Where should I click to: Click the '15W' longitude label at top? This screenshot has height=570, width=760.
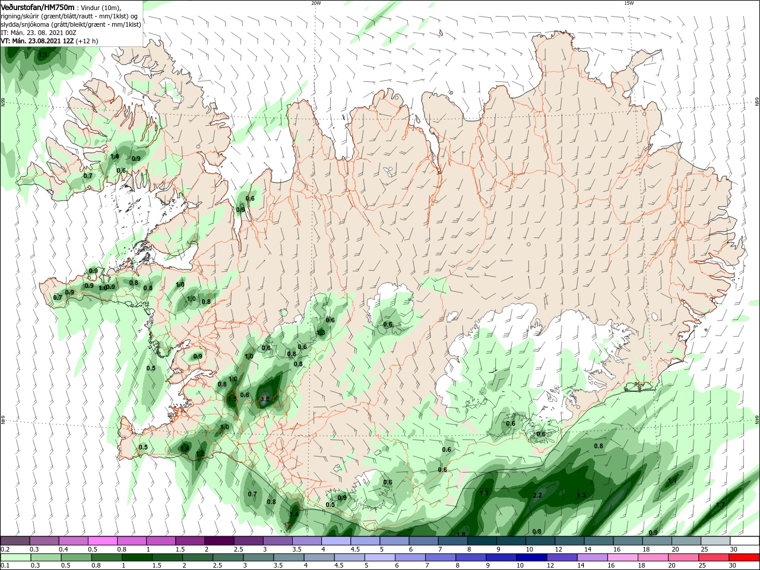pos(629,3)
